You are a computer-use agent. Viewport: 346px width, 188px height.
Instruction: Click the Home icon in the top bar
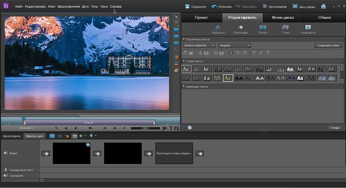point(323,6)
